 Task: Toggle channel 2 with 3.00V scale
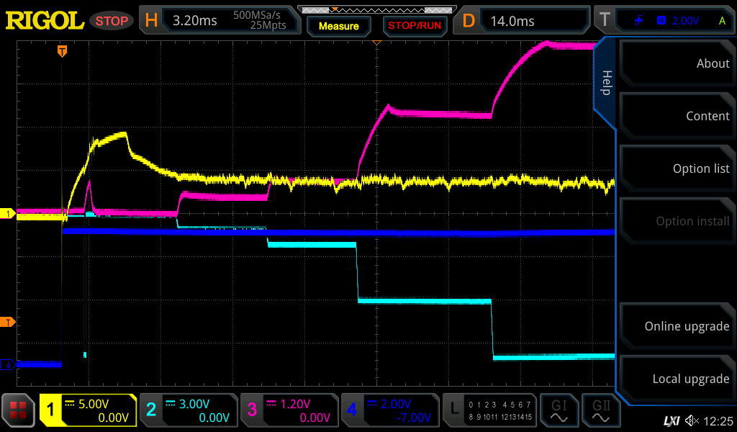point(189,410)
